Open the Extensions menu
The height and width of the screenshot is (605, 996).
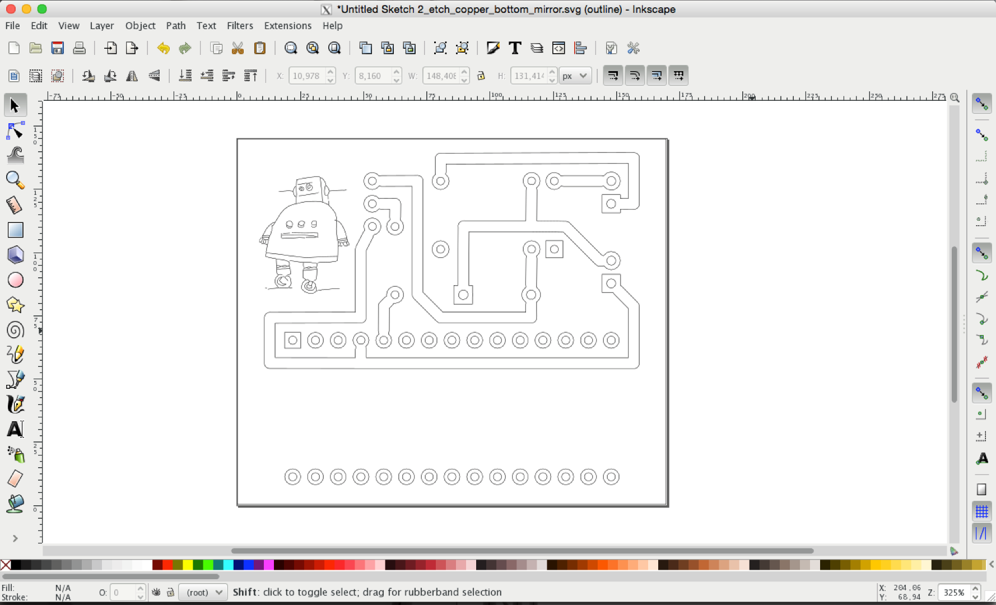click(287, 26)
